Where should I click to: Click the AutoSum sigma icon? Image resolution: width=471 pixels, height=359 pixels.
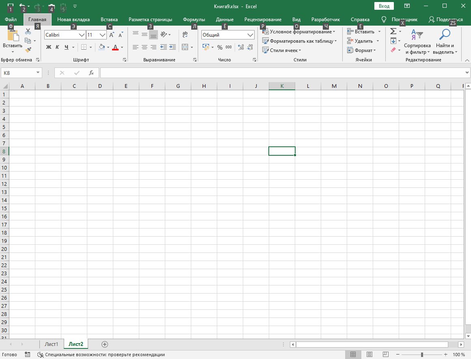[393, 31]
